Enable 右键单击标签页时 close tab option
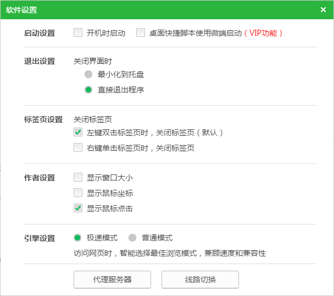334x296 pixels. click(78, 148)
